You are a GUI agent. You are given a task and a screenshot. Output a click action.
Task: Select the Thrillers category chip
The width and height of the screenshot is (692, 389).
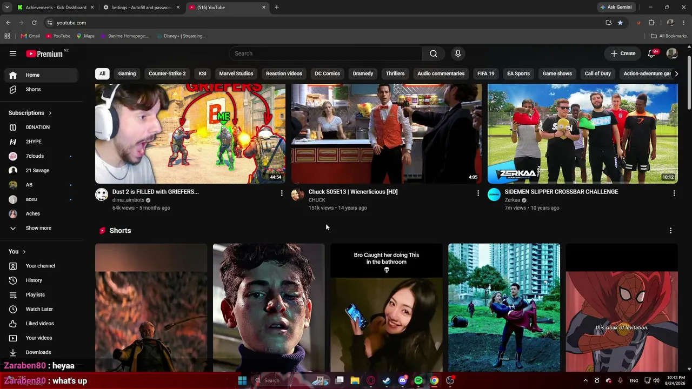pyautogui.click(x=395, y=73)
